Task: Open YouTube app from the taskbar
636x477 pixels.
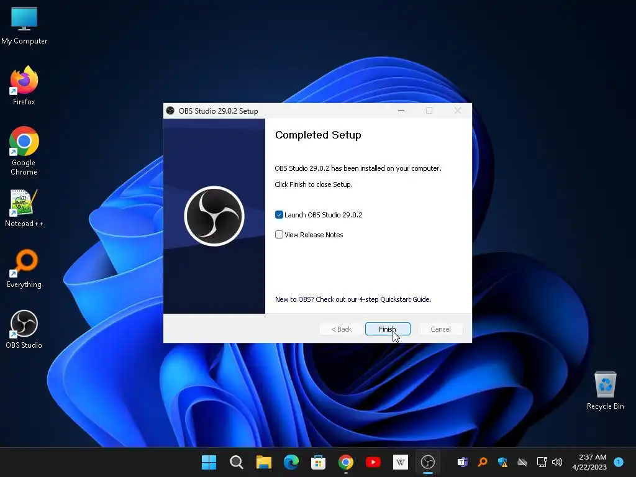Action: click(x=373, y=462)
